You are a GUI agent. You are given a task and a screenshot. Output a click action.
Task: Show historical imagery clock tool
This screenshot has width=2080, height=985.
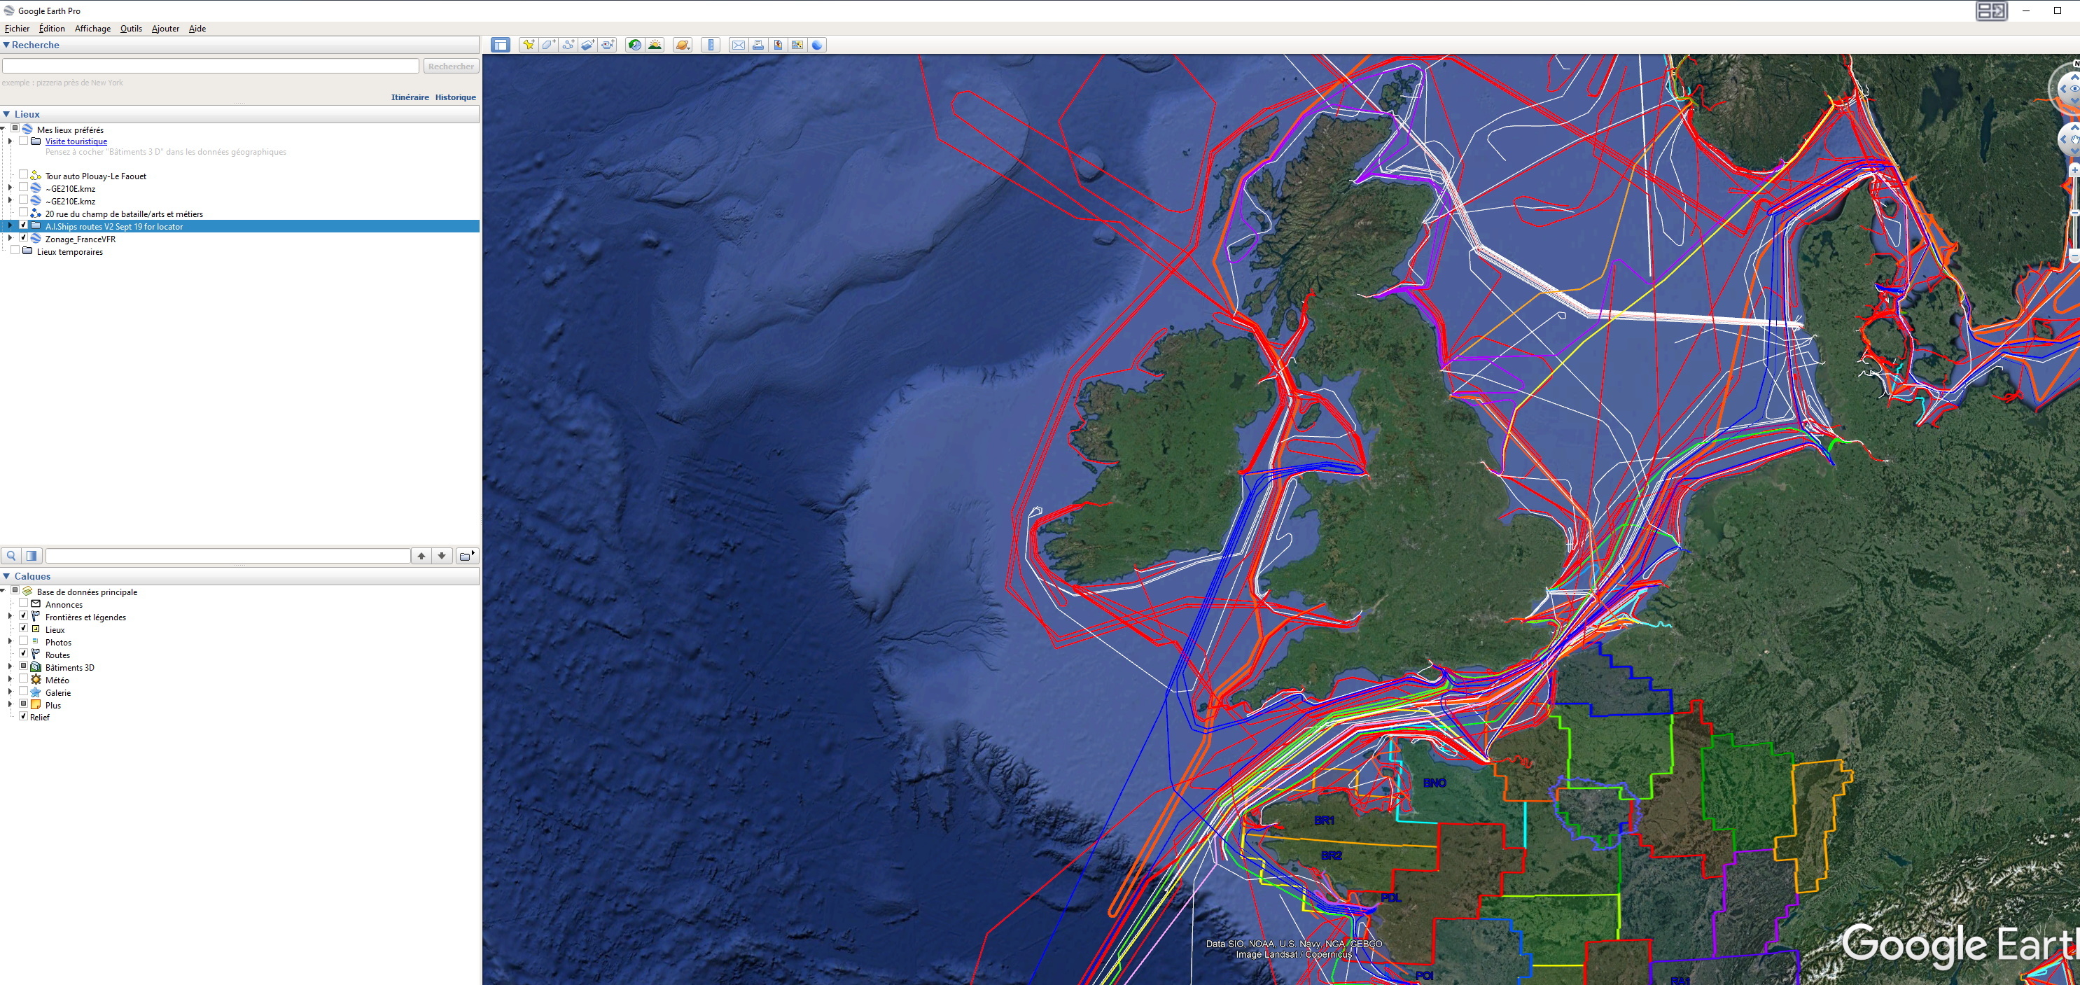635,46
